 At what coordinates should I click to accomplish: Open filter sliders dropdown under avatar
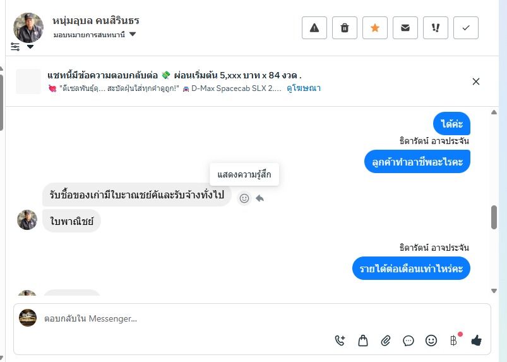21,47
